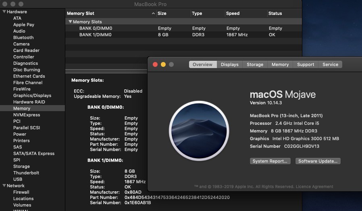Sort table by Speed column

tap(246, 13)
